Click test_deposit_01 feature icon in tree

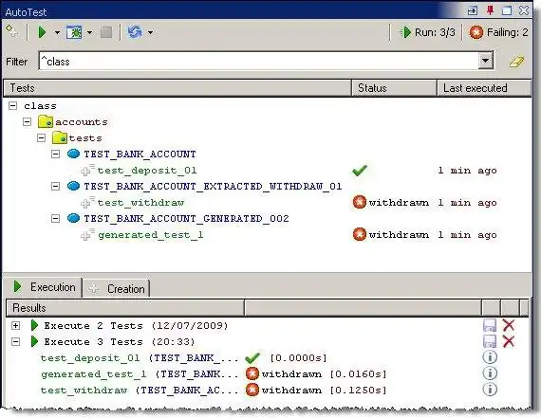tap(87, 170)
